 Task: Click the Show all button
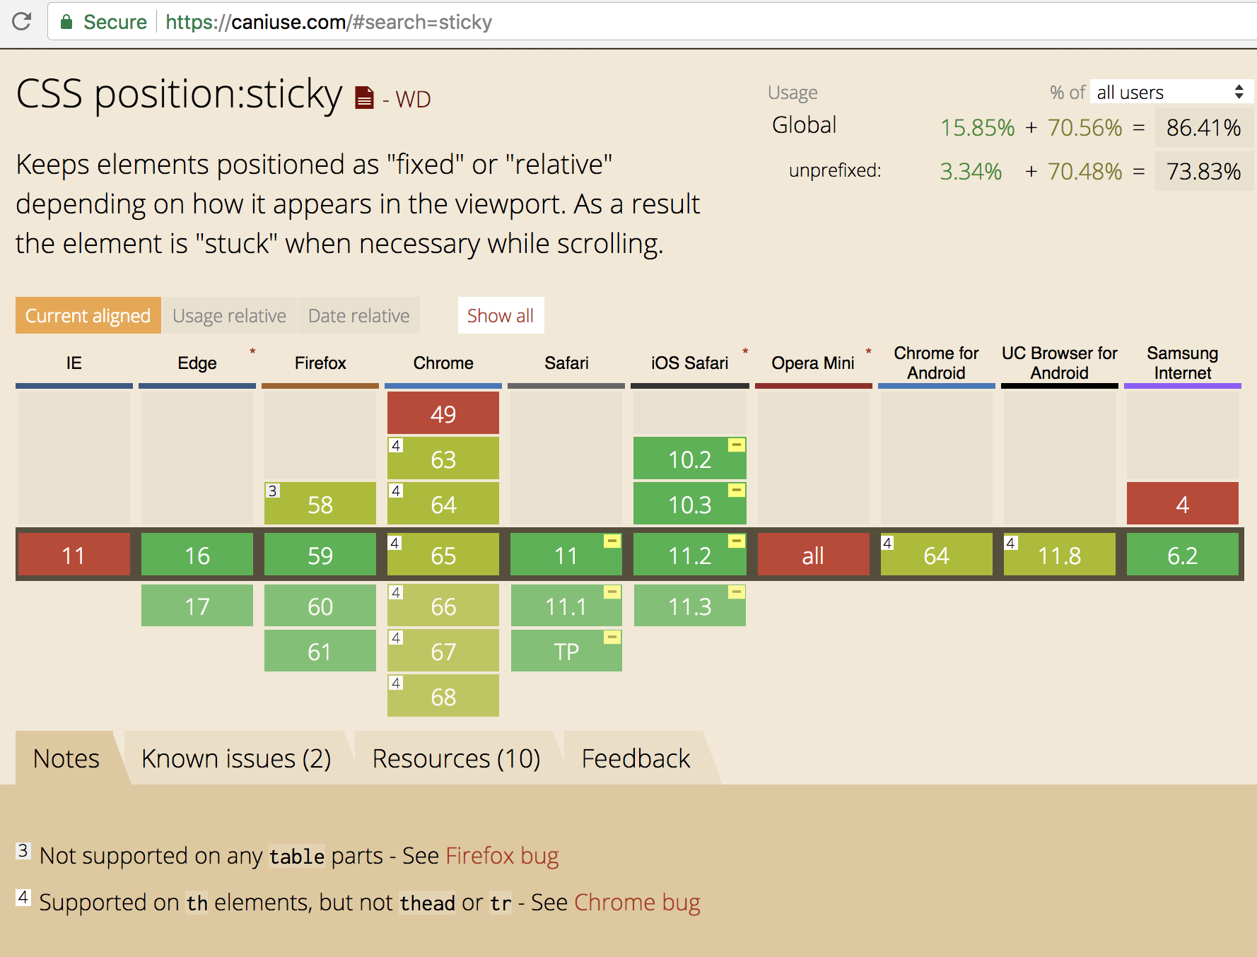[x=501, y=315]
